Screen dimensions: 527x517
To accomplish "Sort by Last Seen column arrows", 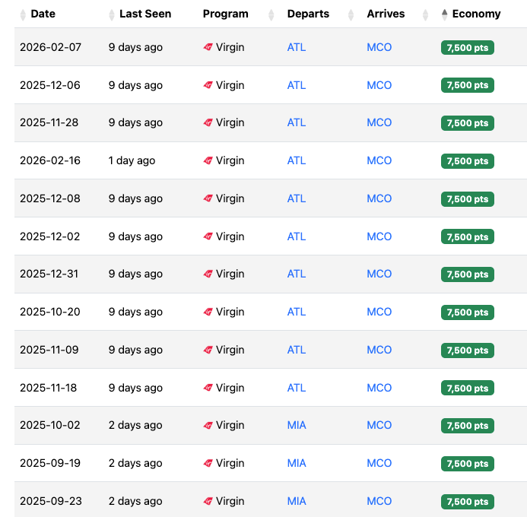I will pyautogui.click(x=112, y=14).
